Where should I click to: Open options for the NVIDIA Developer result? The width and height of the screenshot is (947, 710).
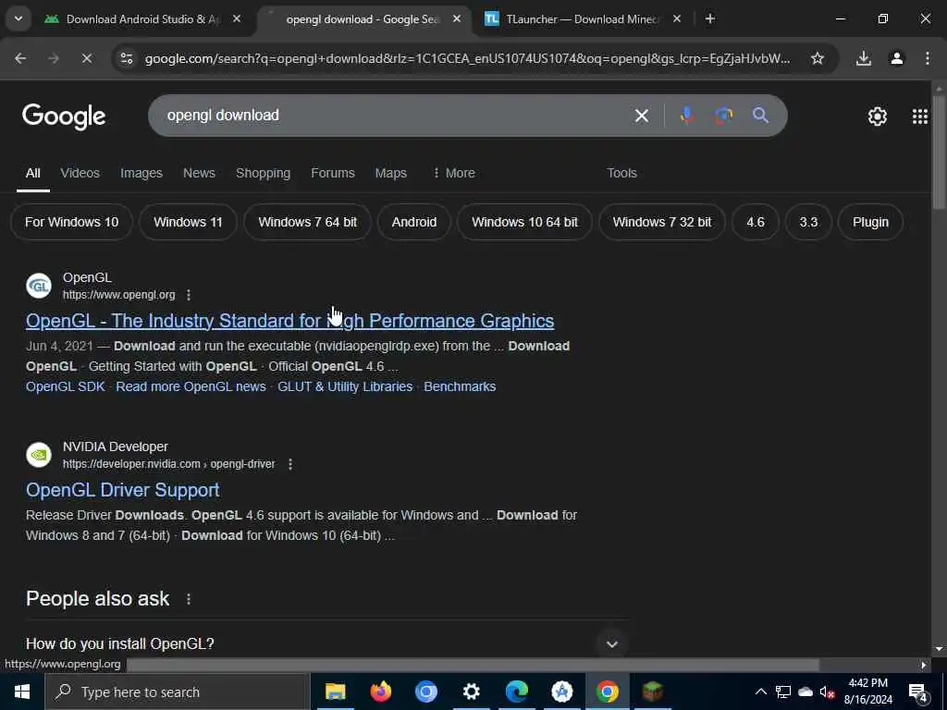click(289, 464)
